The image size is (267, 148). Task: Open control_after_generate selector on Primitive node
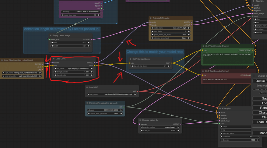(105, 113)
